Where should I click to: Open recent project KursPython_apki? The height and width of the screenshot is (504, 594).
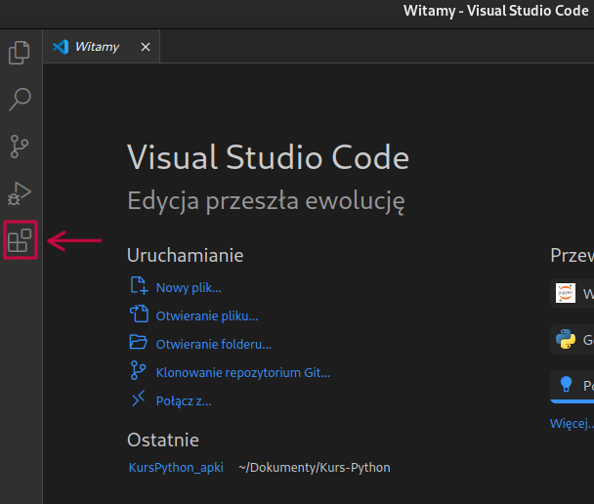(176, 467)
